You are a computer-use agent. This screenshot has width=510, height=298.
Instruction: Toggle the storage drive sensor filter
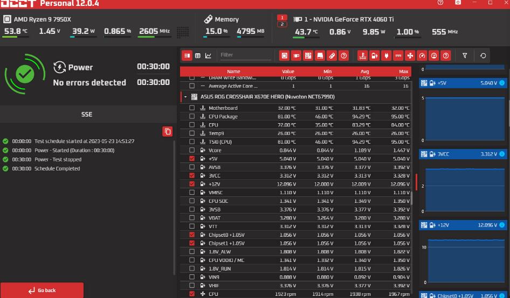(x=320, y=55)
